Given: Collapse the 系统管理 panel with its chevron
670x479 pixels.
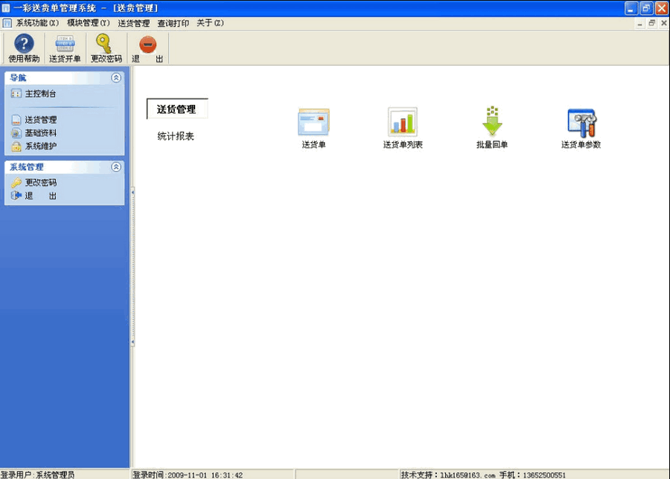Looking at the screenshot, I should point(118,167).
